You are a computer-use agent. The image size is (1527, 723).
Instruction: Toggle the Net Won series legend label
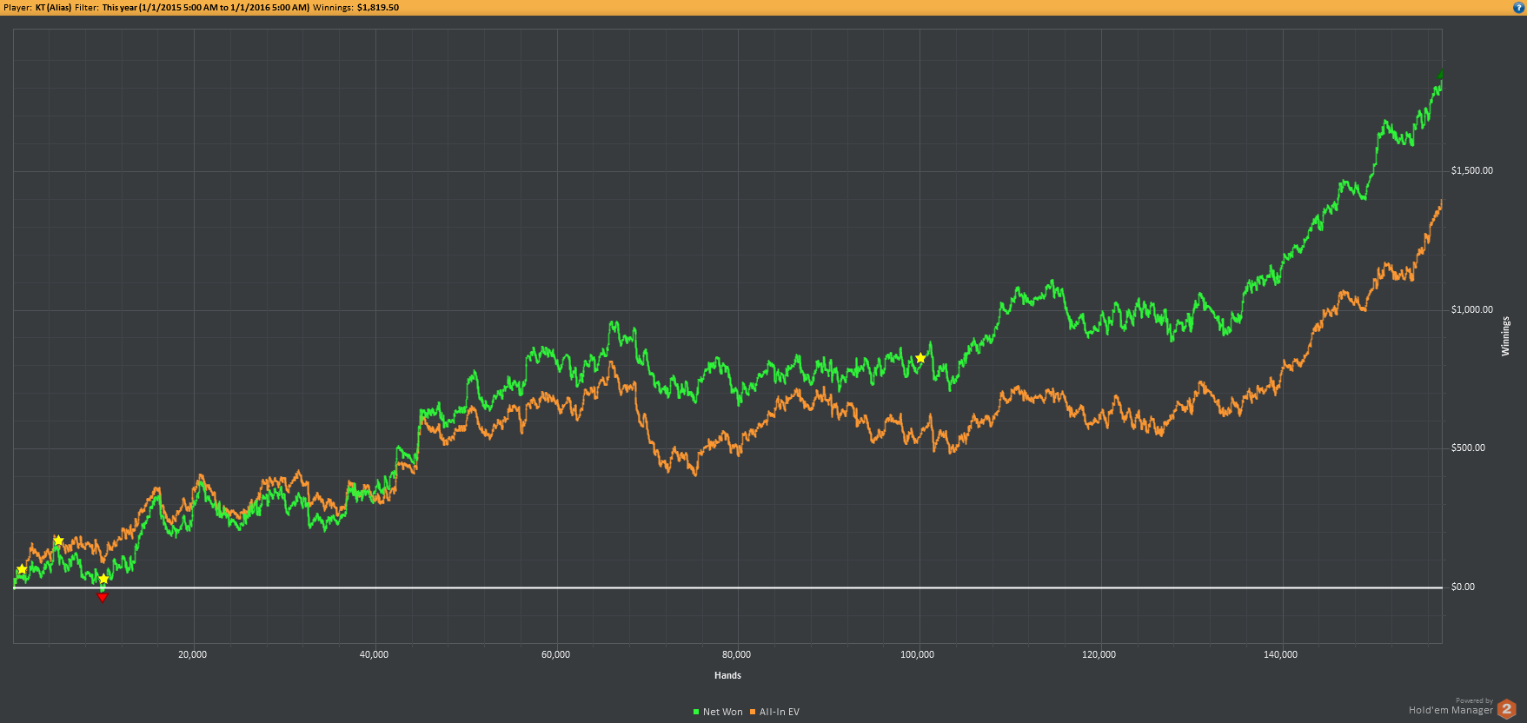[x=723, y=713]
